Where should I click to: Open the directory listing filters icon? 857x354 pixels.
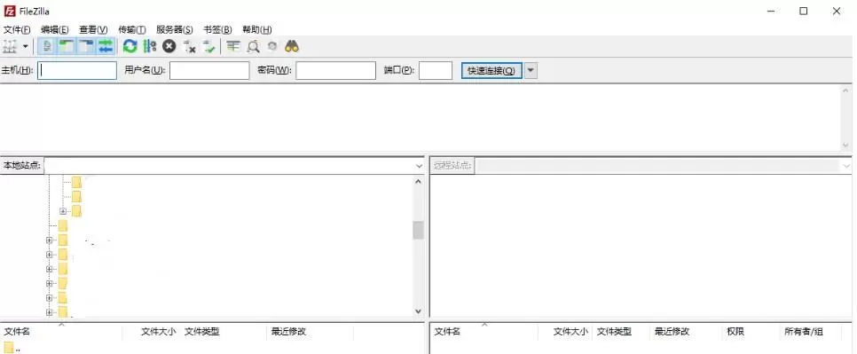pyautogui.click(x=233, y=46)
